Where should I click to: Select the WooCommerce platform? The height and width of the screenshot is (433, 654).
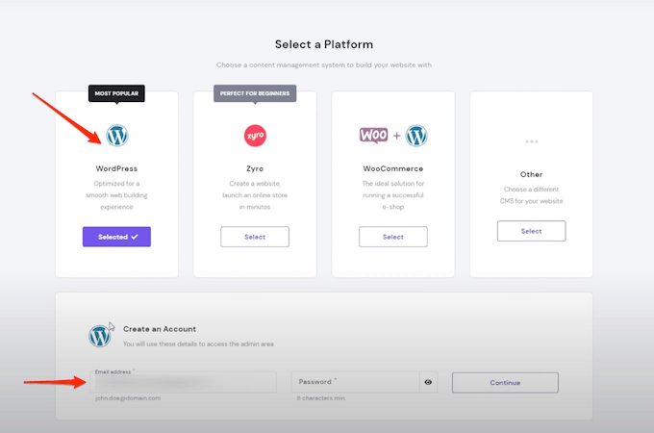click(393, 237)
